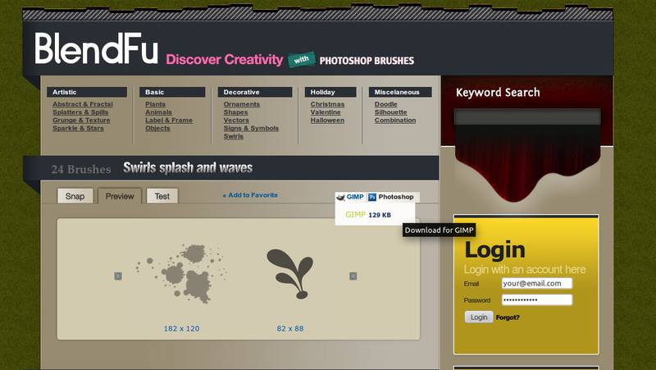
Task: Click the Forgot? link
Action: point(508,317)
